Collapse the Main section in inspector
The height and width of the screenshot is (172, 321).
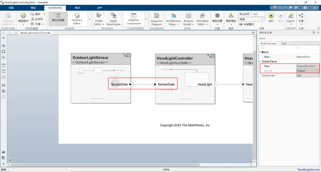(260, 52)
